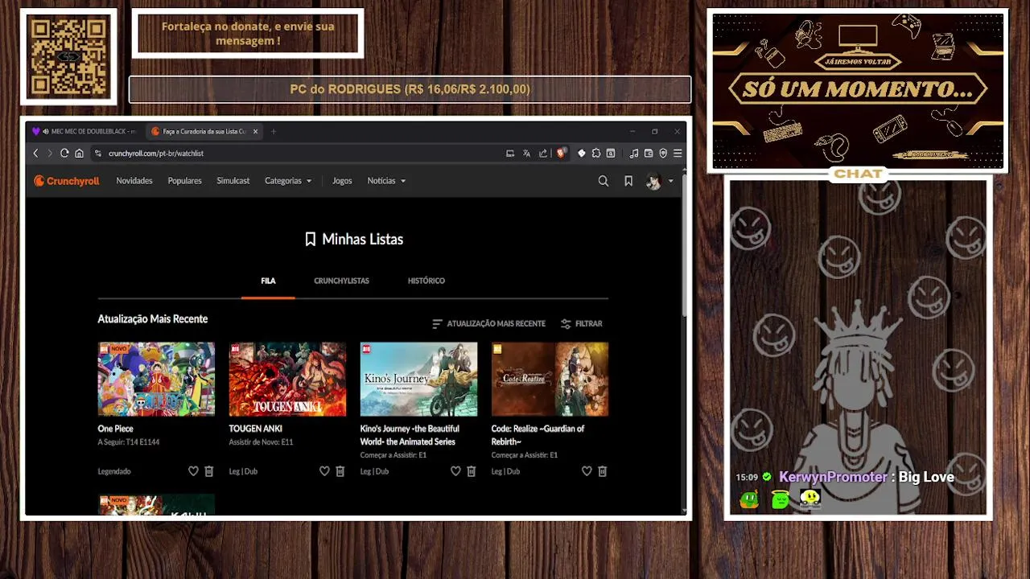This screenshot has width=1030, height=579.
Task: Switch to the MEC MEC DE DOUBLEBLACK browser tab
Action: [x=84, y=131]
